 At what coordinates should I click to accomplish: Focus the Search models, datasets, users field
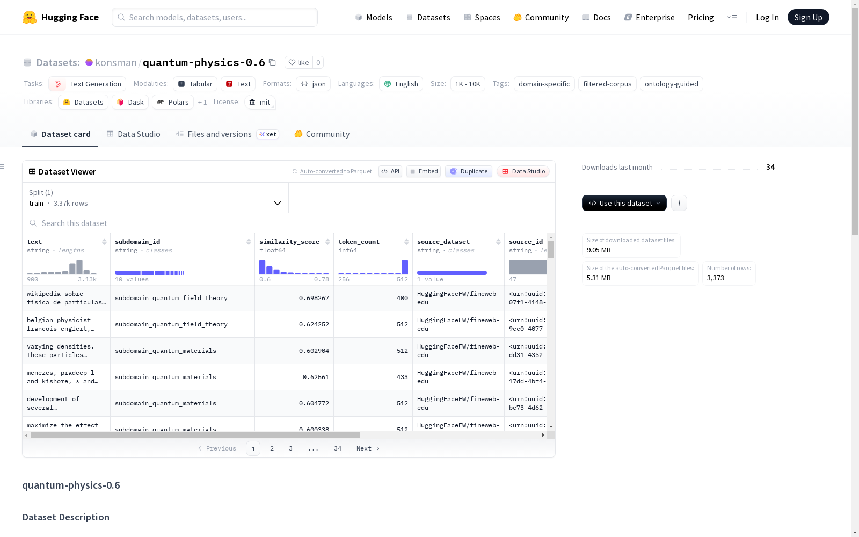(215, 17)
